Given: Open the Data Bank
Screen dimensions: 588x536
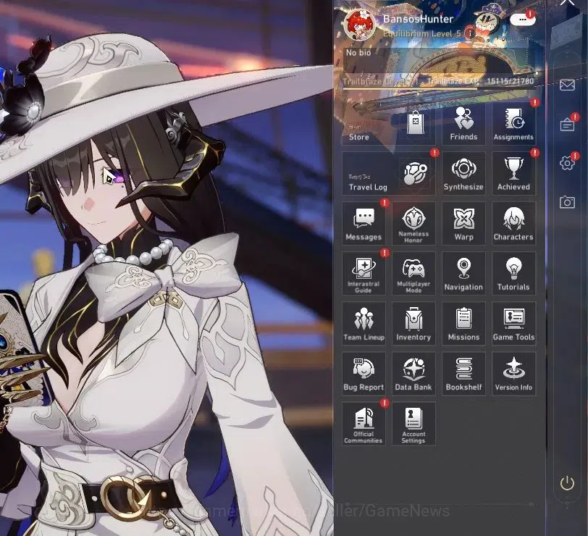Looking at the screenshot, I should coord(413,374).
